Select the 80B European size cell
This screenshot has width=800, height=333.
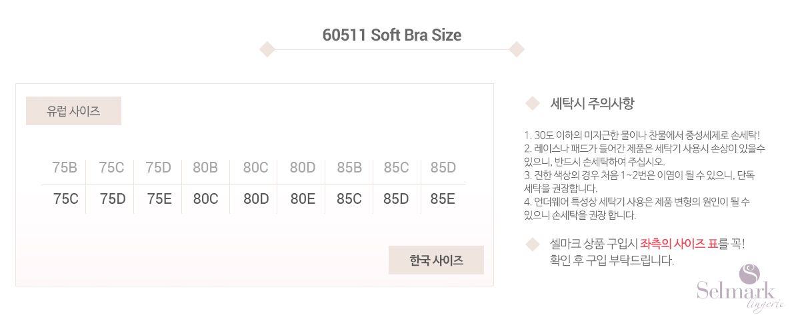pos(205,168)
